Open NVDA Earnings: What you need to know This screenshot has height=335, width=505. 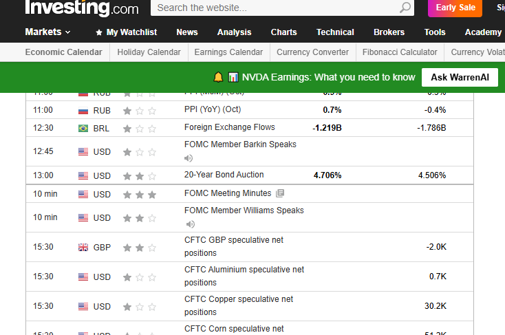coord(328,77)
